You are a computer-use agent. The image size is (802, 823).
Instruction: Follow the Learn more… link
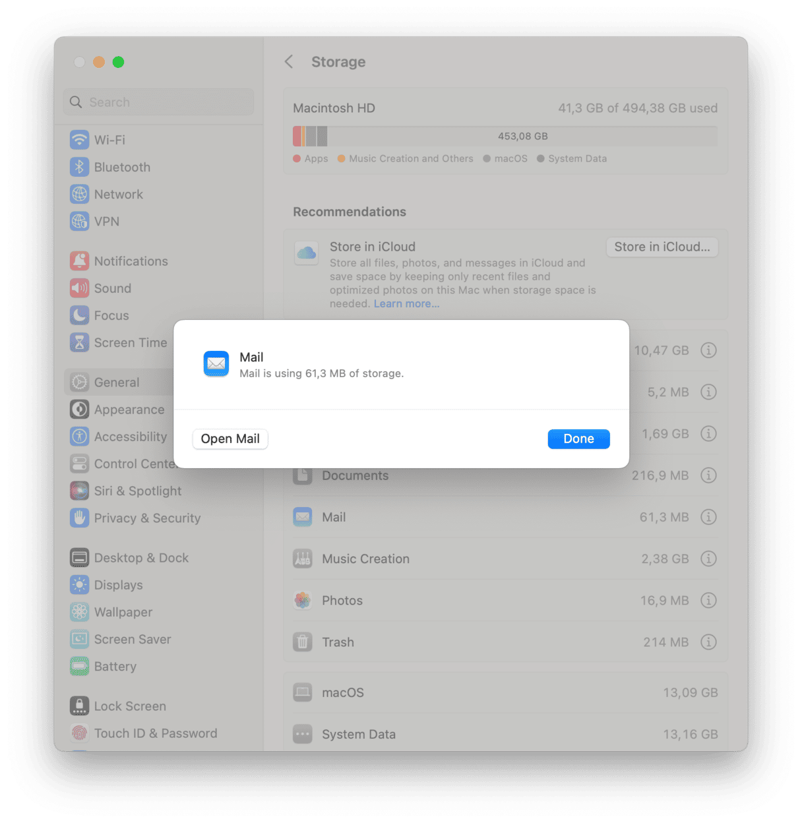(x=406, y=303)
